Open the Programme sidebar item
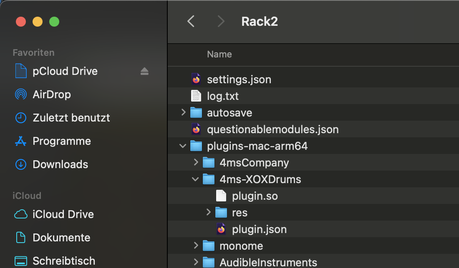 coord(62,141)
